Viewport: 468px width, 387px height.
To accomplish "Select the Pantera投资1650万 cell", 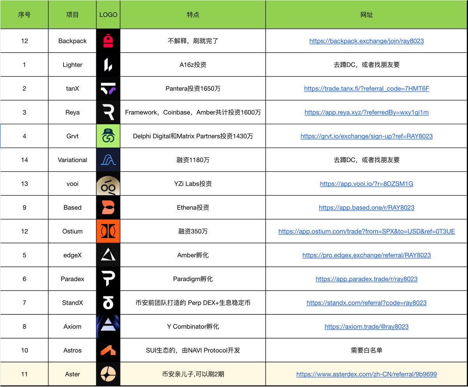I will (193, 89).
